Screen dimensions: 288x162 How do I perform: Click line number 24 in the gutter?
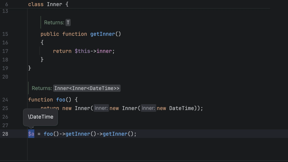(5, 100)
